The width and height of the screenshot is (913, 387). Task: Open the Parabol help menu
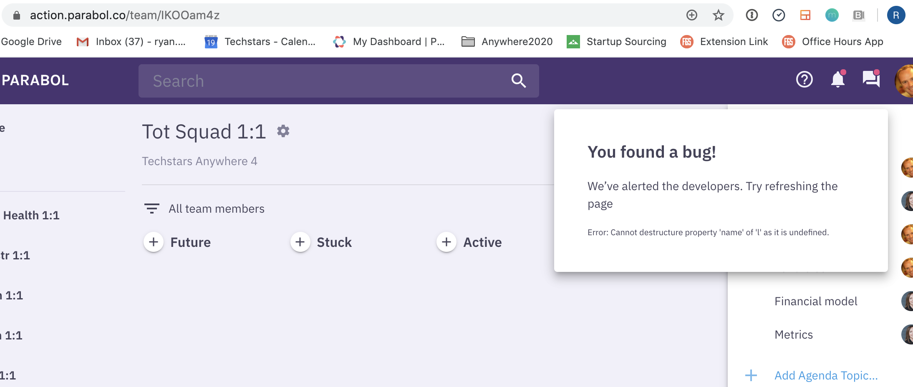click(x=804, y=79)
